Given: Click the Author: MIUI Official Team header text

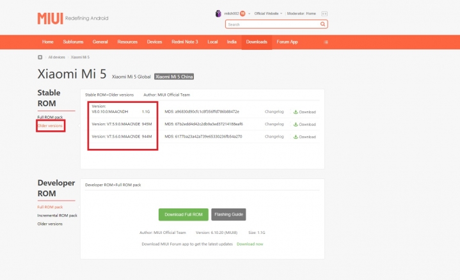Looking at the screenshot, I should click(166, 95).
